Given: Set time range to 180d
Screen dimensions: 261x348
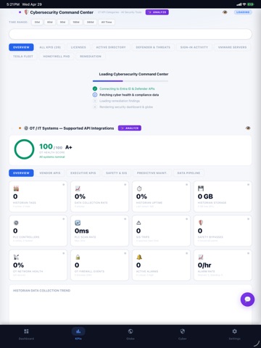Looking at the screenshot, I should pyautogui.click(x=76, y=22).
